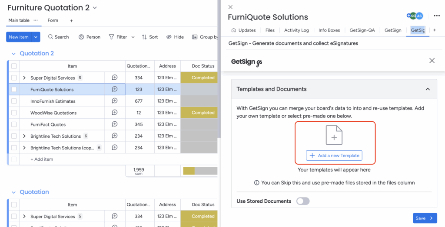445x227 pixels.
Task: Open conversation for Super Digital Services in Quotation 2
Action: [x=115, y=78]
